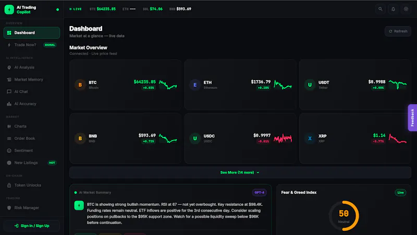Click the Fear & Greed Index title
This screenshot has height=235, width=417.
[x=299, y=192]
